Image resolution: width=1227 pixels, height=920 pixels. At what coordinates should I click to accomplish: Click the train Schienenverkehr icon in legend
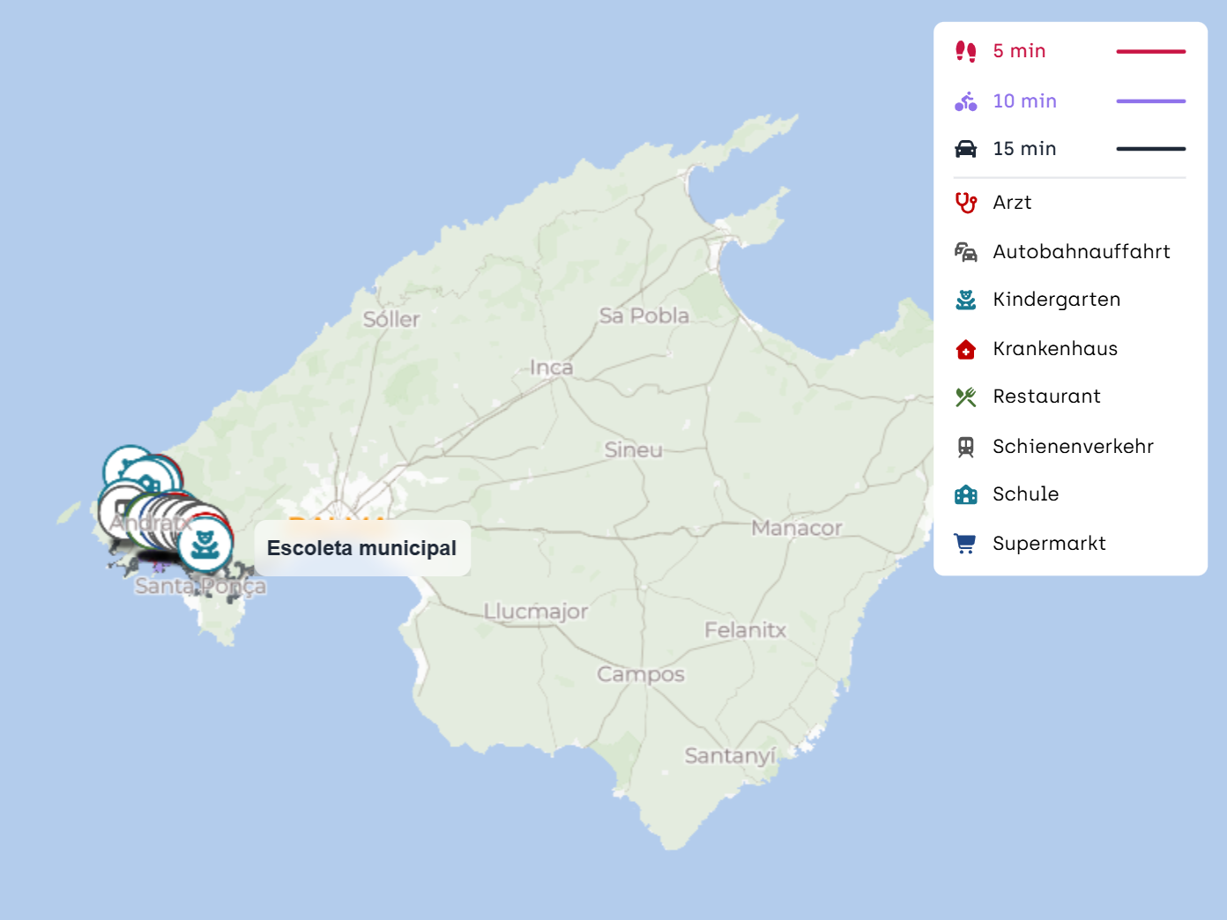(965, 447)
